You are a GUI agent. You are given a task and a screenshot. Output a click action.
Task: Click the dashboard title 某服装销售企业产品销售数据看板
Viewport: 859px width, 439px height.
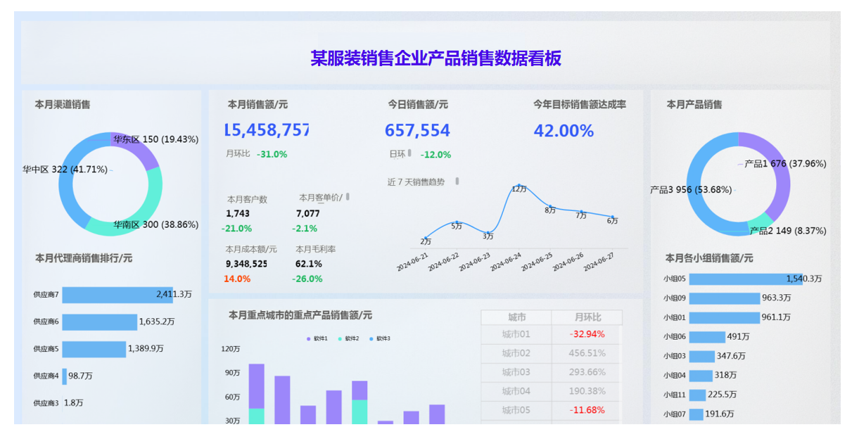click(x=435, y=58)
